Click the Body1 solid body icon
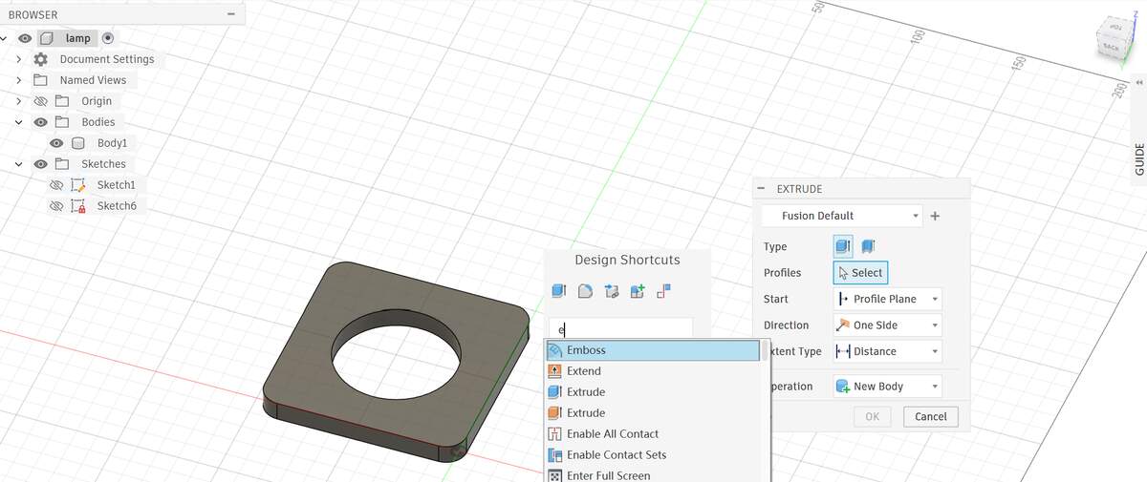Screen dimensions: 1147x482 78,143
